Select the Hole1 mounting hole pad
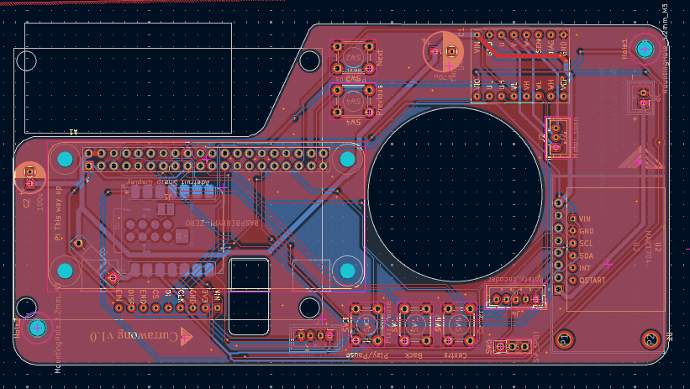The height and width of the screenshot is (389, 690). (x=645, y=50)
